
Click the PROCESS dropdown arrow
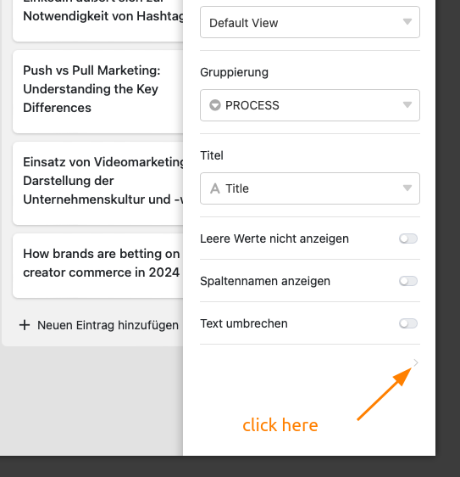pyautogui.click(x=407, y=104)
